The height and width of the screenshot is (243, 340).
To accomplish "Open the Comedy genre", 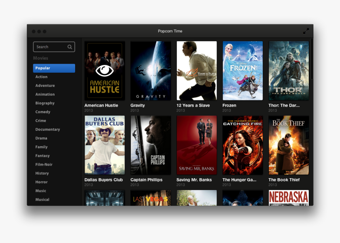I will click(43, 112).
